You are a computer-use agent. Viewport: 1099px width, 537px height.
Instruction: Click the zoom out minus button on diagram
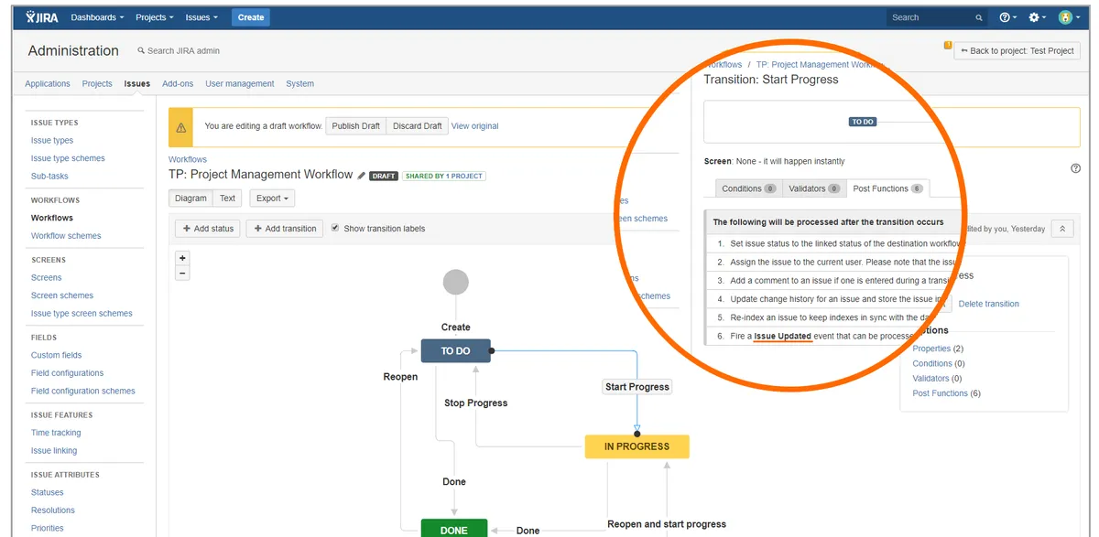pyautogui.click(x=182, y=273)
